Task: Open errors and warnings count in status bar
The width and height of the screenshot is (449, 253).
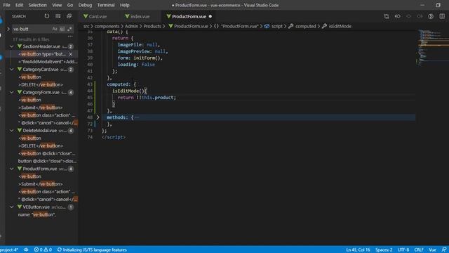Action: pos(43,250)
